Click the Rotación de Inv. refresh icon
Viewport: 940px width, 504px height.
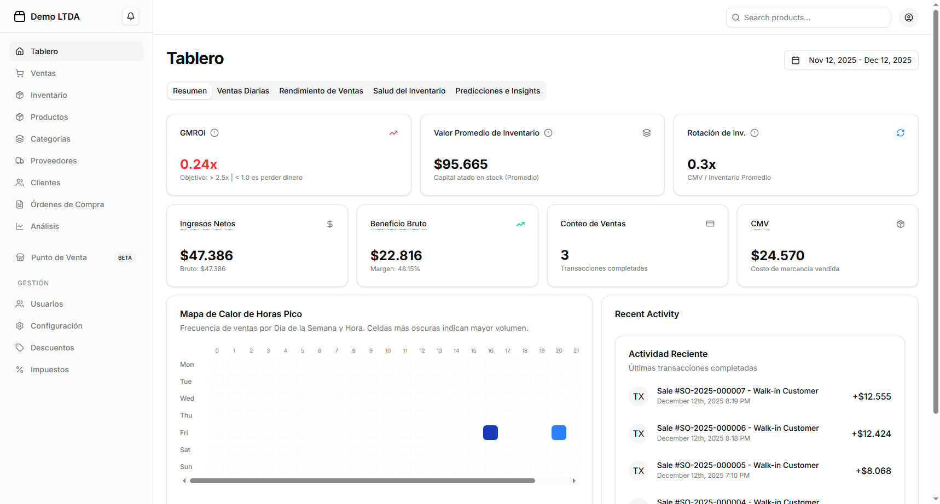click(x=900, y=133)
